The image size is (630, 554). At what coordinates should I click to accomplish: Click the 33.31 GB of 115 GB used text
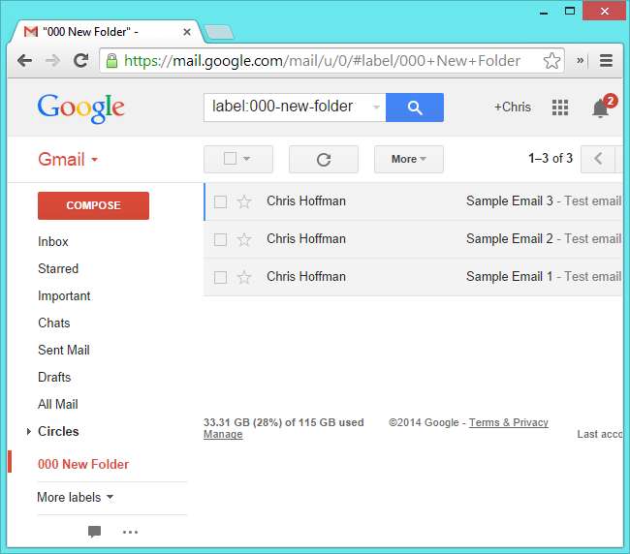click(x=284, y=422)
